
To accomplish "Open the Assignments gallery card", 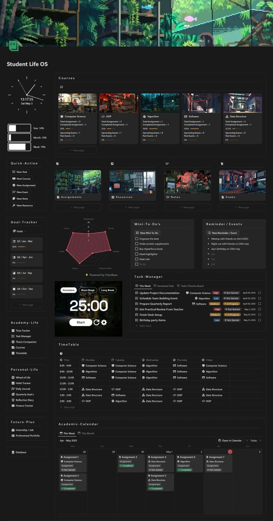I will [x=78, y=185].
